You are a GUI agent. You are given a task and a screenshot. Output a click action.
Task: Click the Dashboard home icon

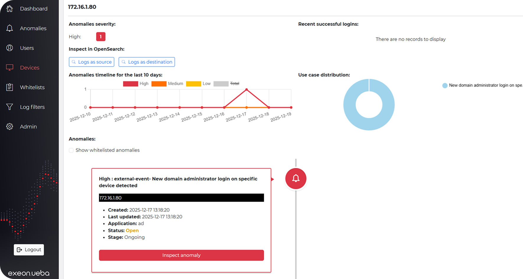9,9
